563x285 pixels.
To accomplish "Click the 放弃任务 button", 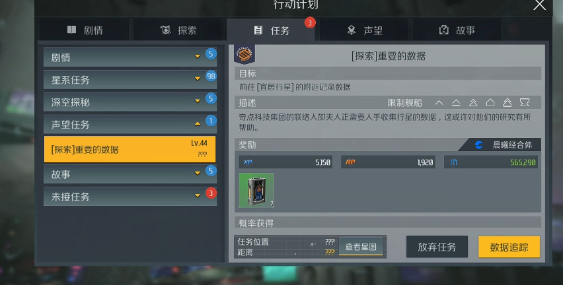I will coord(437,247).
